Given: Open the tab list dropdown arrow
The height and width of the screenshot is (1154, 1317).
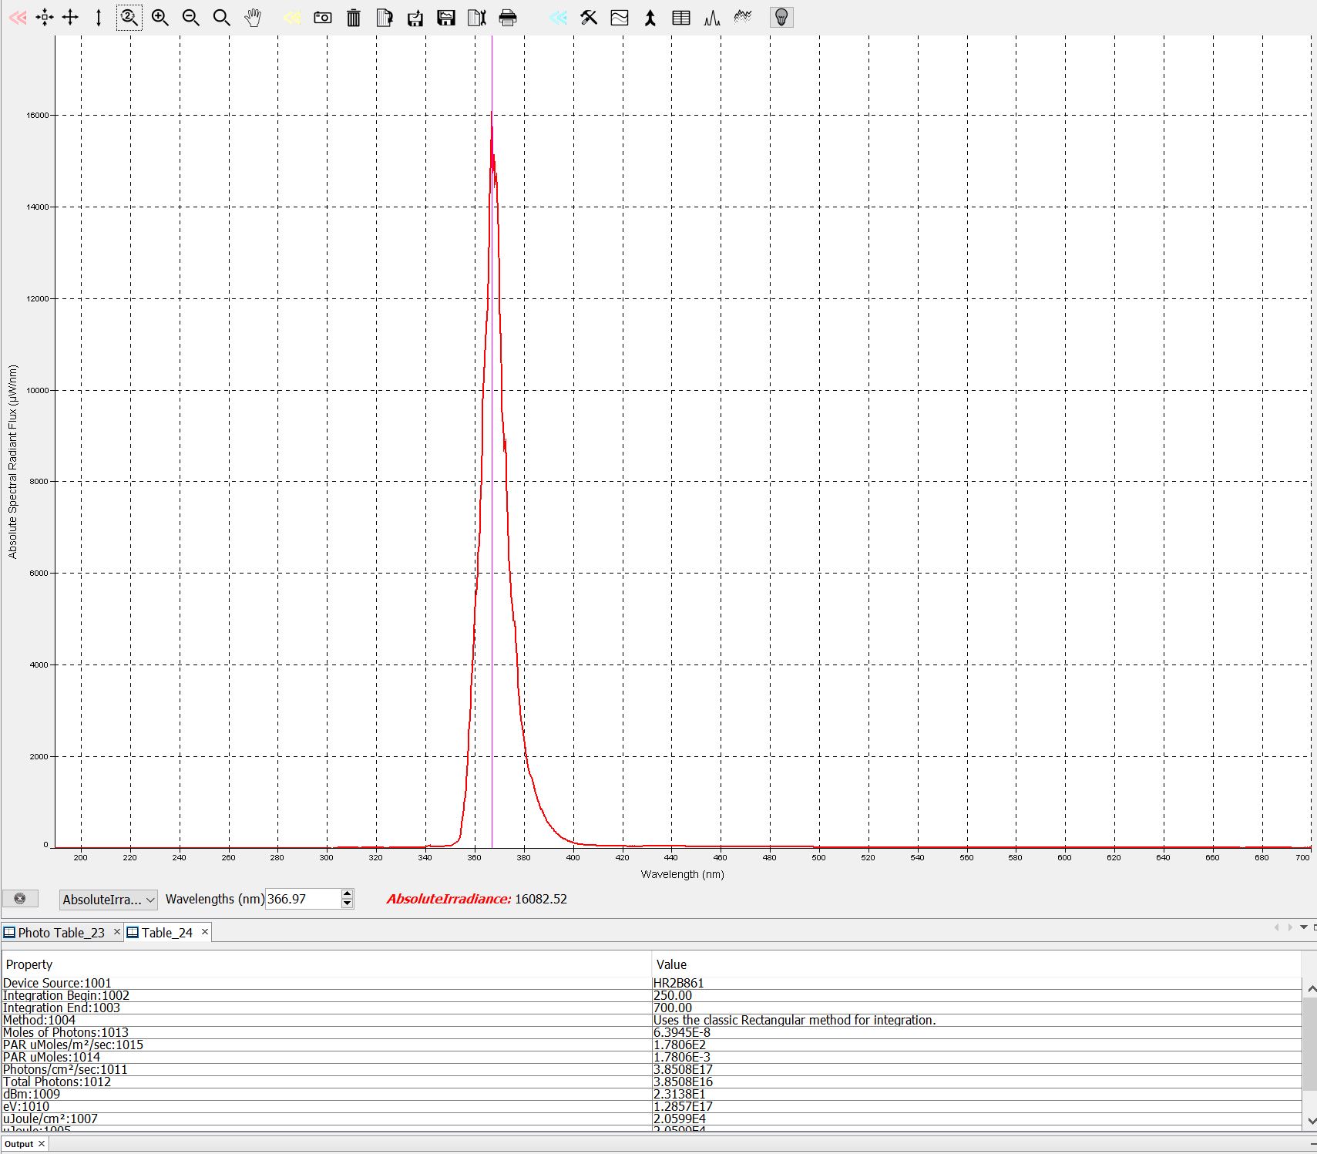Looking at the screenshot, I should pyautogui.click(x=1304, y=927).
